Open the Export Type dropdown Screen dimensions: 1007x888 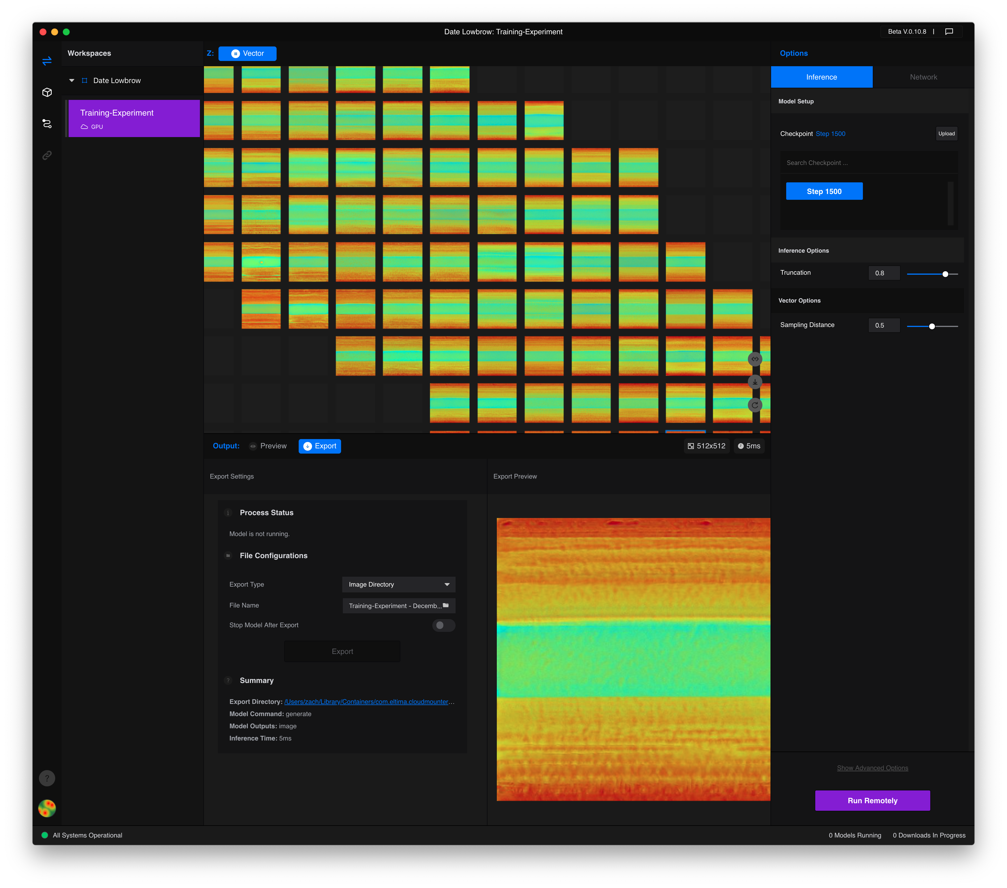[x=398, y=585]
